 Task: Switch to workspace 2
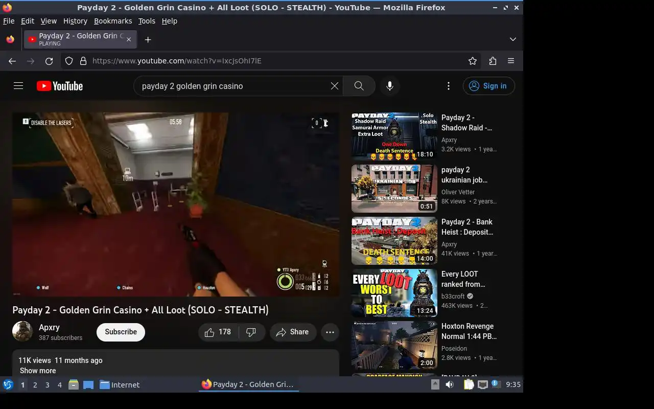pos(35,385)
